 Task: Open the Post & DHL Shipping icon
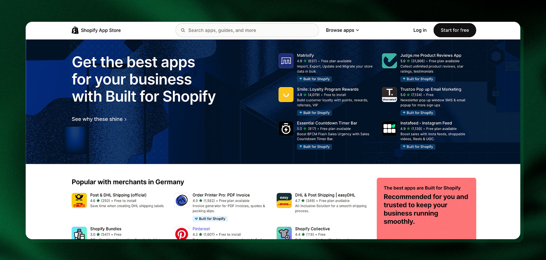pyautogui.click(x=79, y=201)
